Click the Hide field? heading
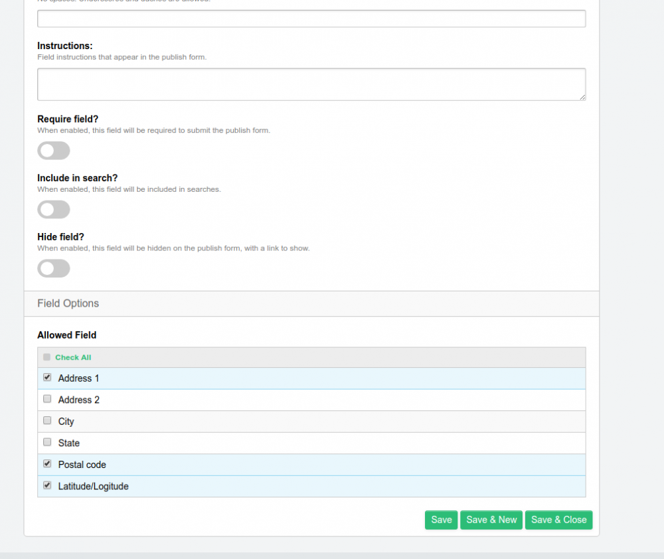The image size is (664, 559). (60, 237)
